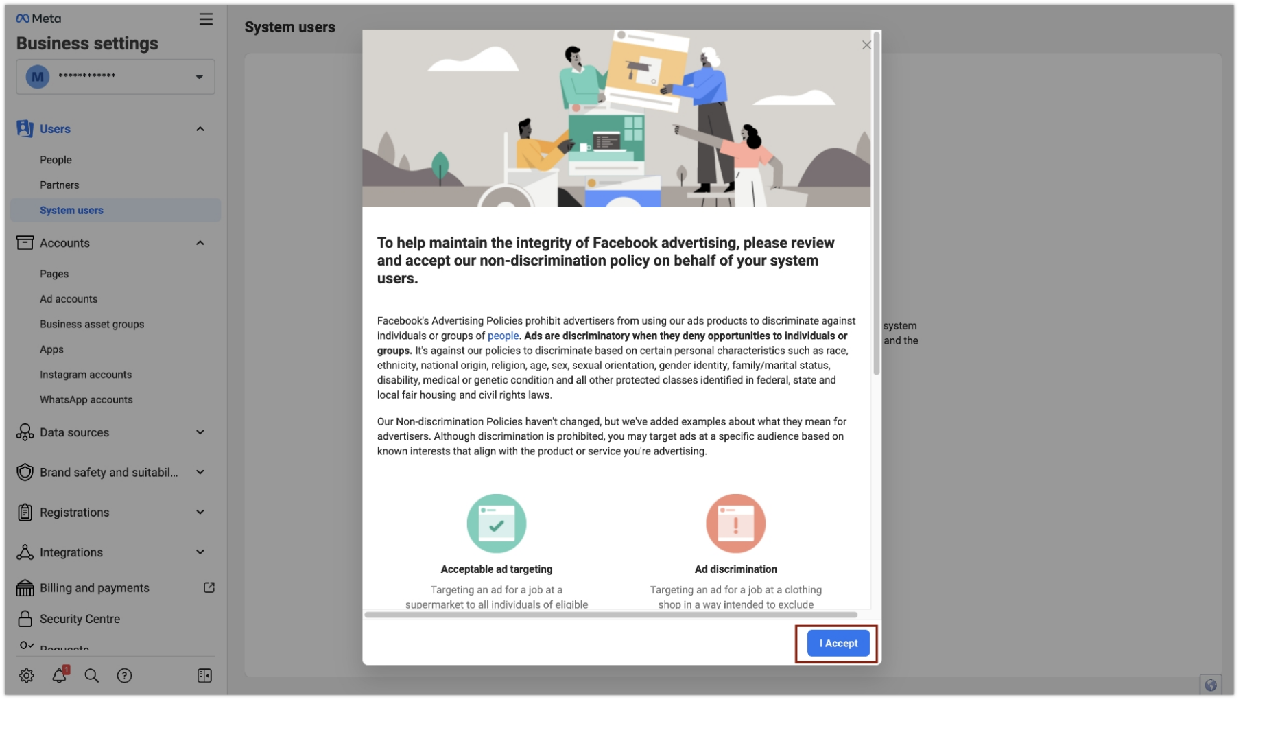1280x741 pixels.
Task: Click the Brand safety shield icon
Action: 25,472
